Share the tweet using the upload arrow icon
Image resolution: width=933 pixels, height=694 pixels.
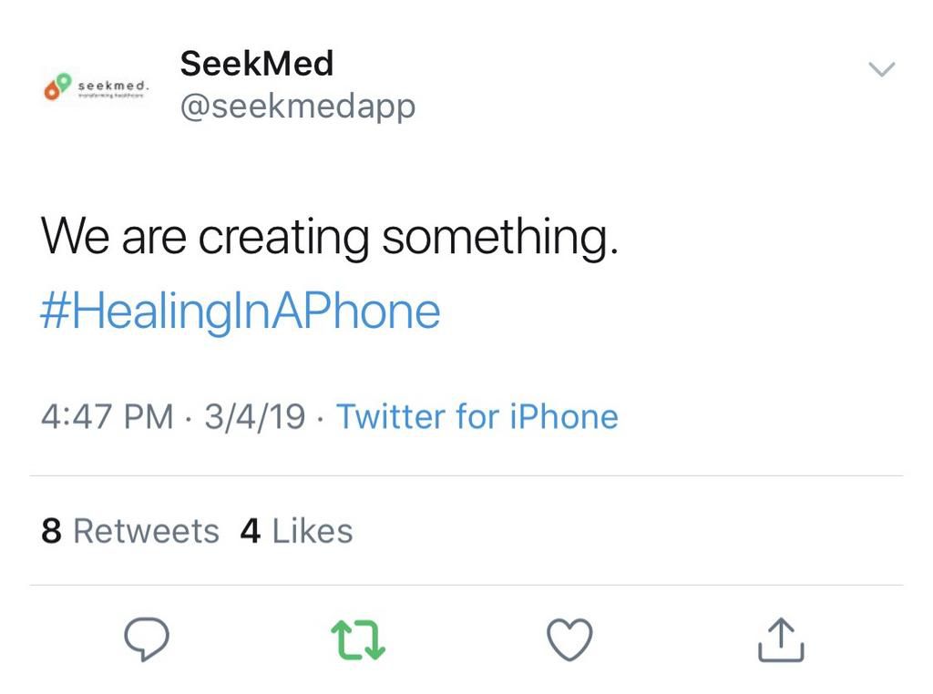point(780,640)
